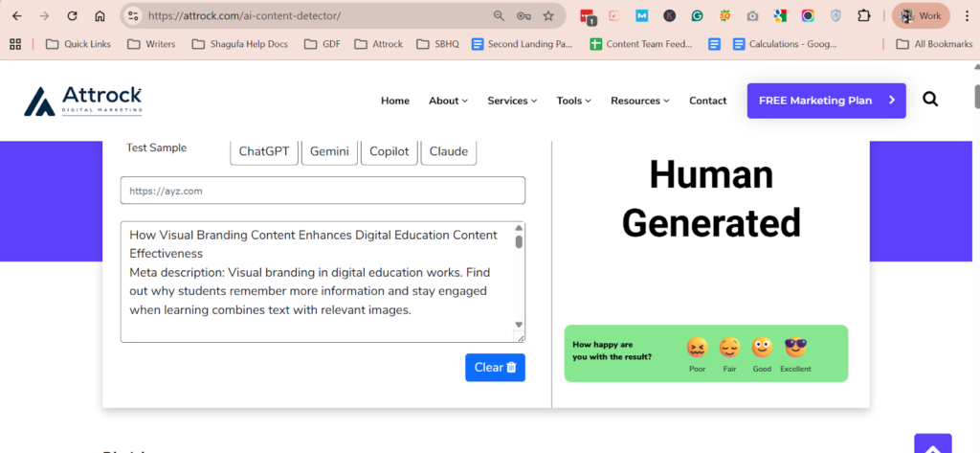This screenshot has width=980, height=453.
Task: Open the pink pencil extension icon
Action: click(613, 16)
